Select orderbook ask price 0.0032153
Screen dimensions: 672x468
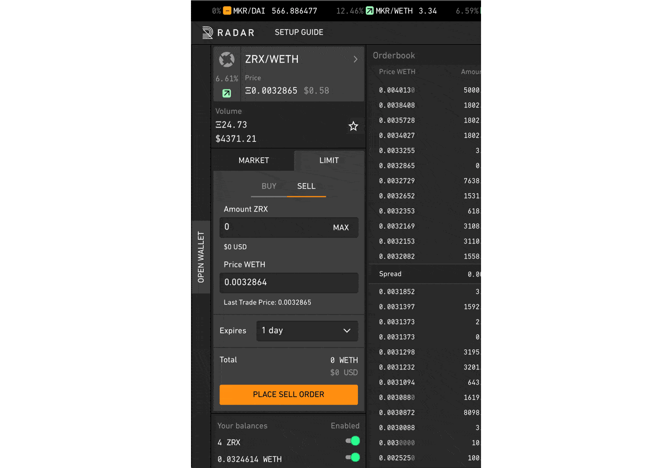[397, 241]
